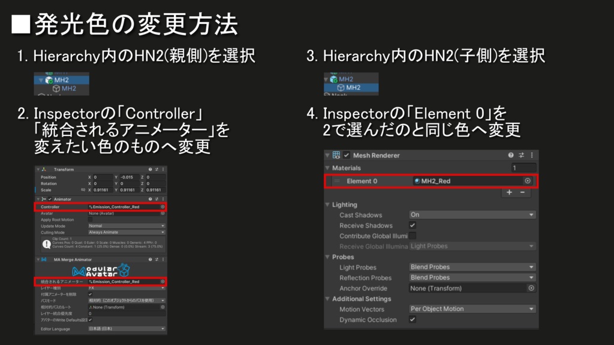
Task: Collapse the Mesh Renderer component foldout
Action: coord(327,155)
